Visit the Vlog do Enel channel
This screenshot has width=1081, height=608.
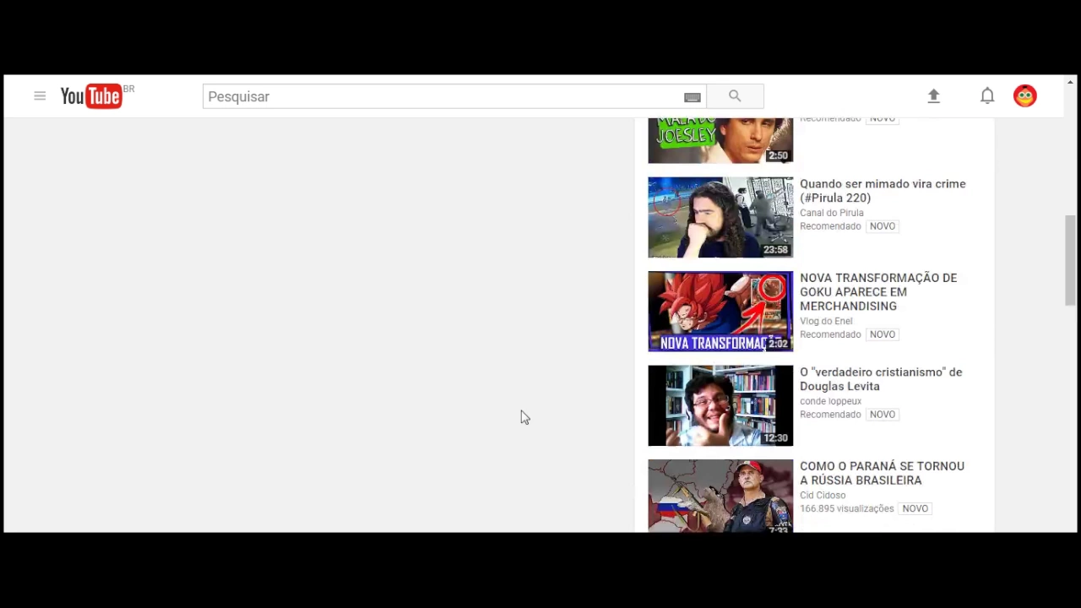(826, 321)
